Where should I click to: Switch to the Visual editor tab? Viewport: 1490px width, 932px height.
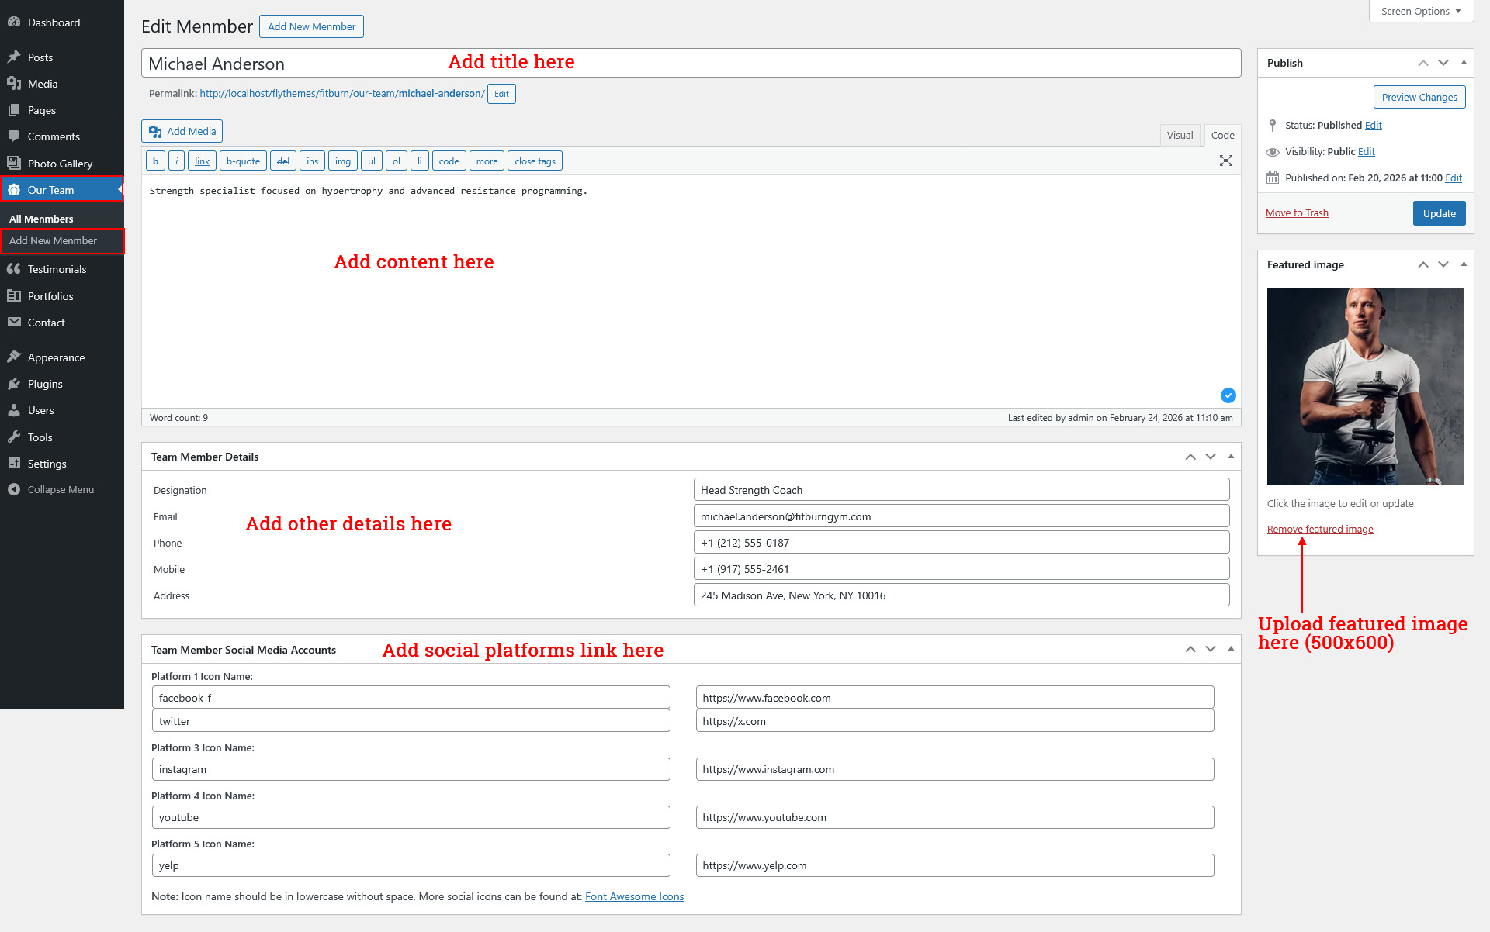(x=1180, y=135)
